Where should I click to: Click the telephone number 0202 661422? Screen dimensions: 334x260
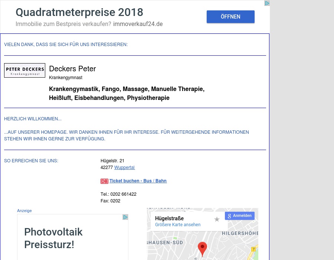click(123, 194)
